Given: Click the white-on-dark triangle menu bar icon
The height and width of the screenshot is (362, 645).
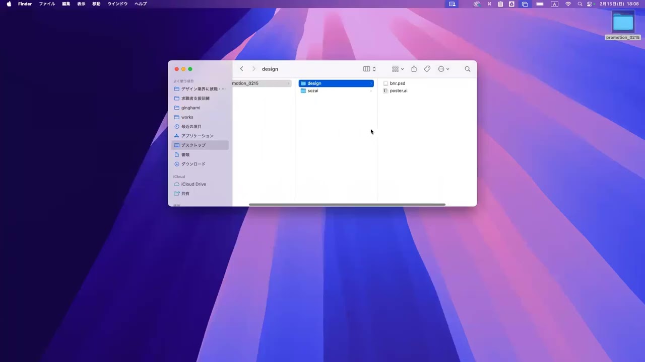Looking at the screenshot, I should coord(511,4).
